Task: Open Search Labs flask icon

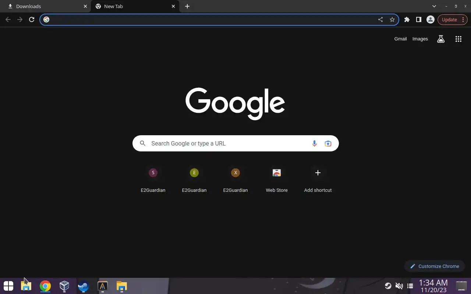Action: point(441,39)
